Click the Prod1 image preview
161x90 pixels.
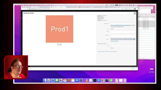pyautogui.click(x=59, y=29)
